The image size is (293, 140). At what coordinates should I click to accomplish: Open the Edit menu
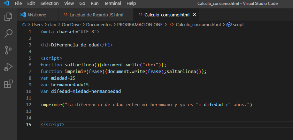tap(31, 3)
